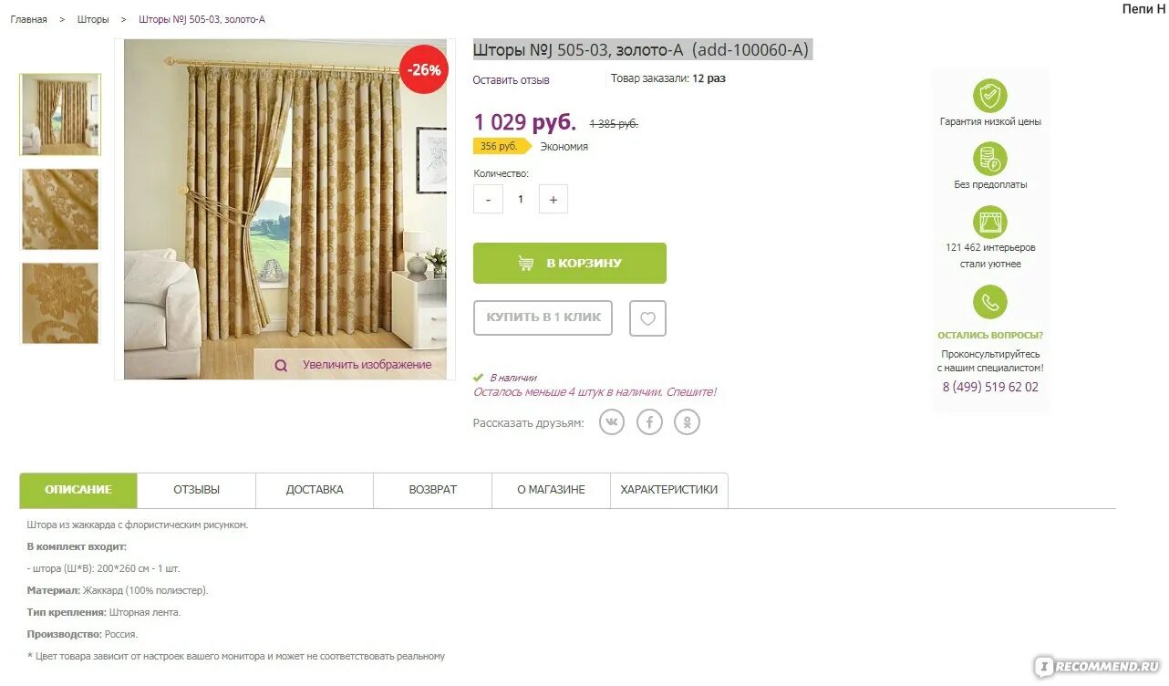Click the low price guarantee shield icon
This screenshot has width=1169, height=686.
point(989,96)
